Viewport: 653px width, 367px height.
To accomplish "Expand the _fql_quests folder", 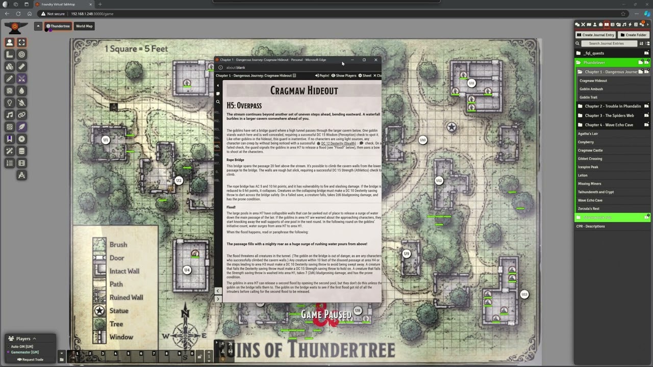I will coord(612,53).
